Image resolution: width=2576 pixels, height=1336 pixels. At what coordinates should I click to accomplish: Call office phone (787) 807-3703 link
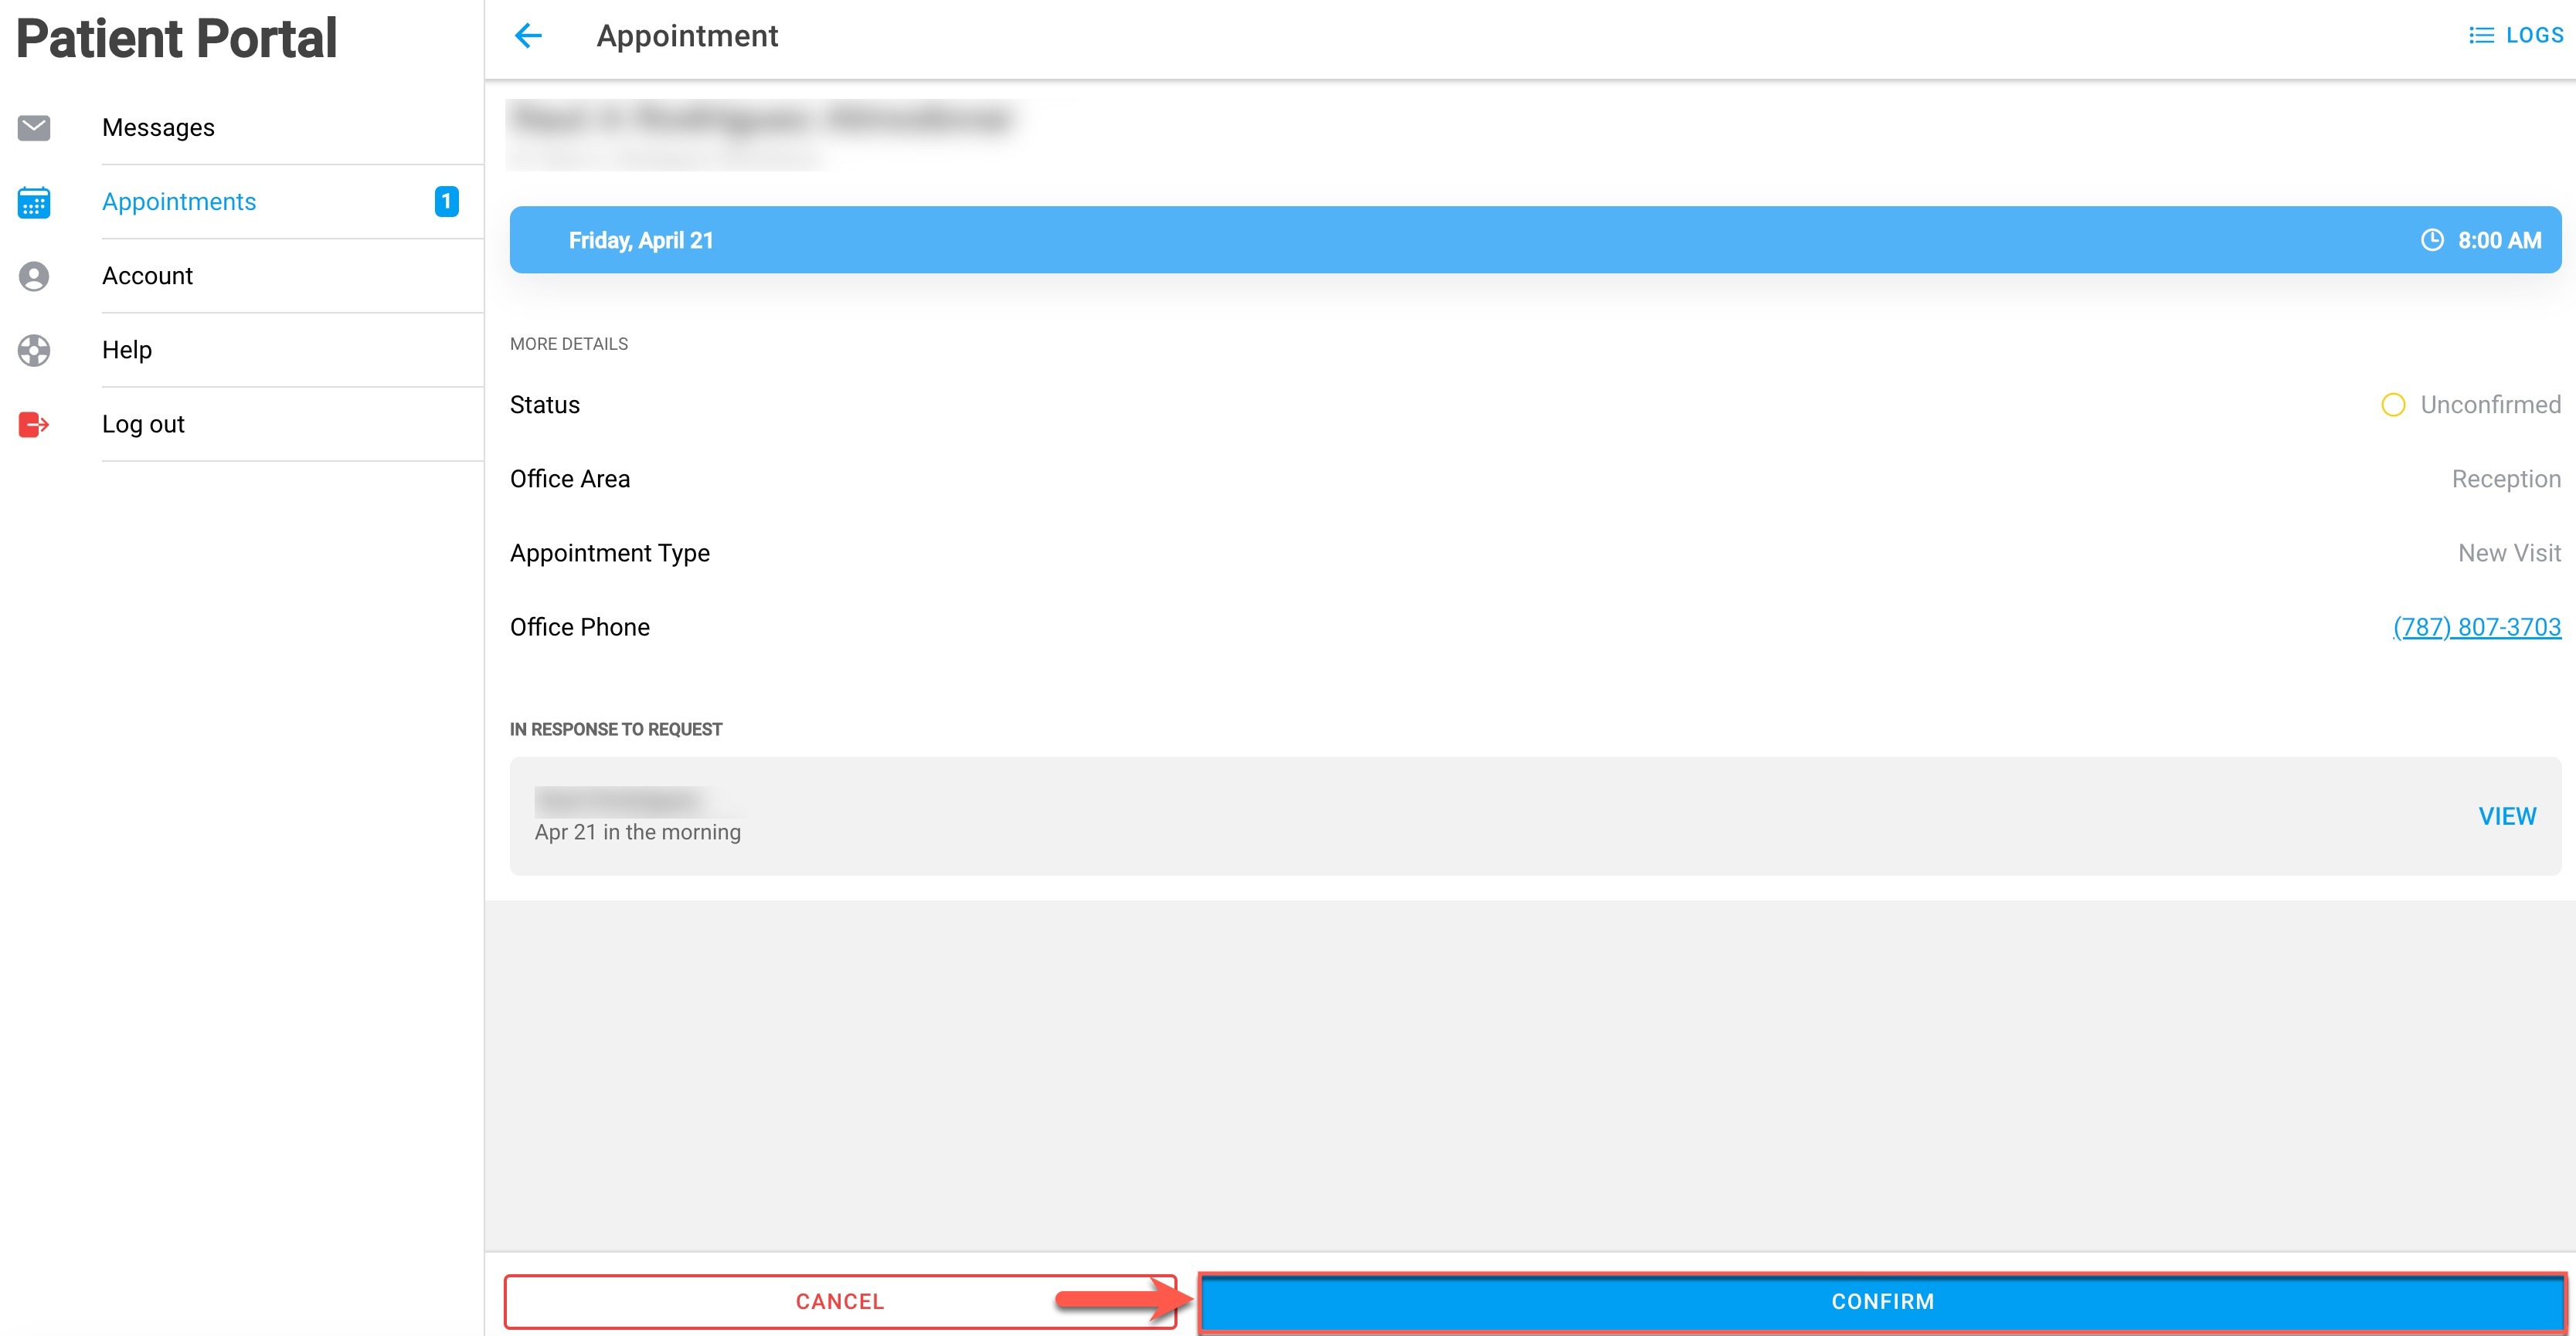coord(2476,628)
